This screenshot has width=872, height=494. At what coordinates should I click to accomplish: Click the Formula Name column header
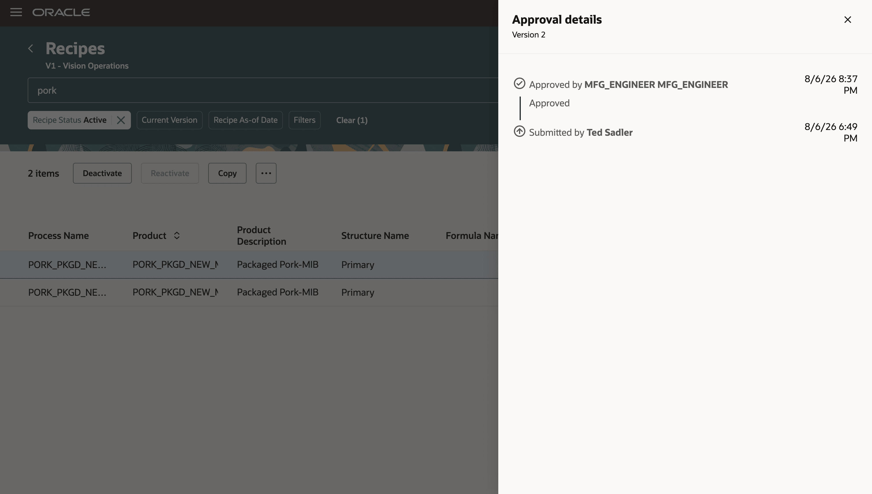(472, 236)
